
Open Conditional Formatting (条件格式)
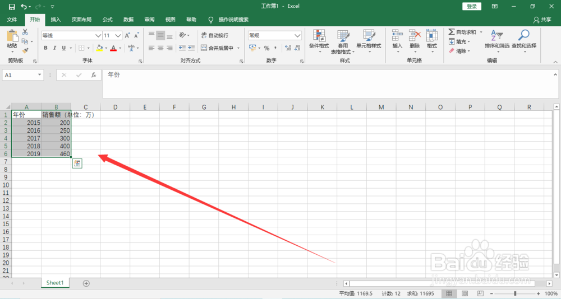point(319,40)
